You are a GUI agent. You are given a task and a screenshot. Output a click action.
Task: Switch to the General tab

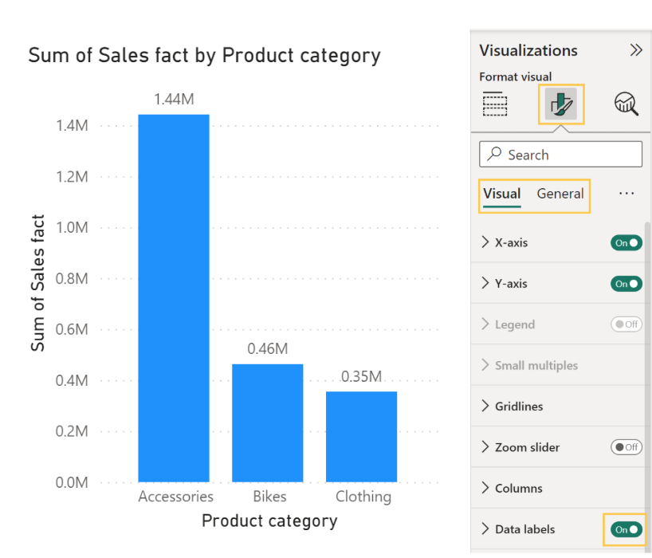(560, 194)
